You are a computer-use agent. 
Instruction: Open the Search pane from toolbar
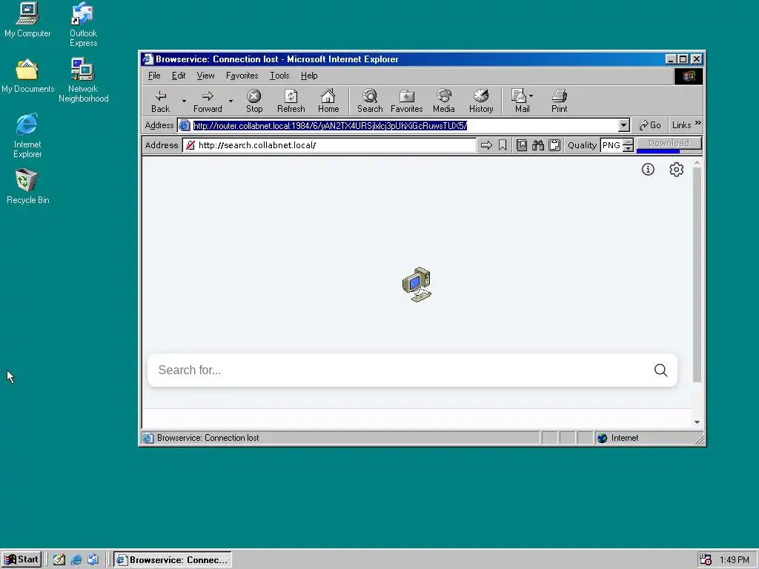click(x=370, y=102)
